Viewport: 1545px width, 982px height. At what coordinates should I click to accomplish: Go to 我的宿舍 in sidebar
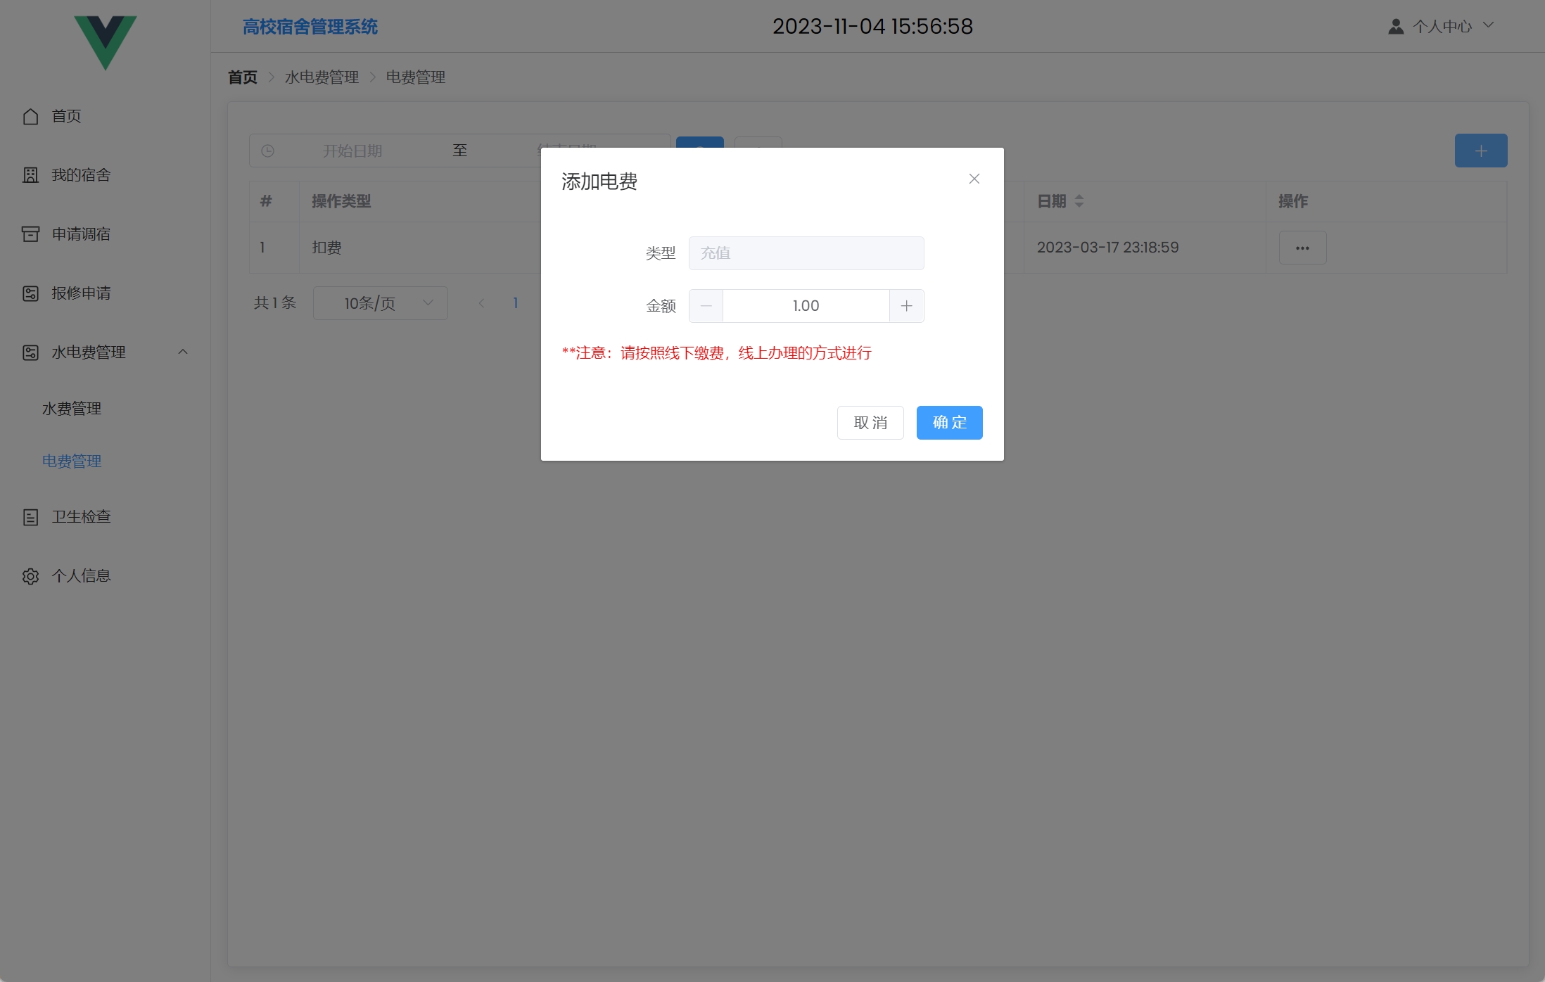click(80, 175)
